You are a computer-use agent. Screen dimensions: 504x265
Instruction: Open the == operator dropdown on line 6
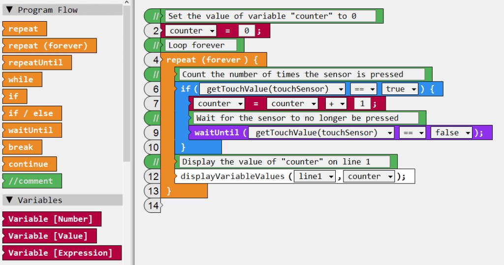pyautogui.click(x=364, y=89)
